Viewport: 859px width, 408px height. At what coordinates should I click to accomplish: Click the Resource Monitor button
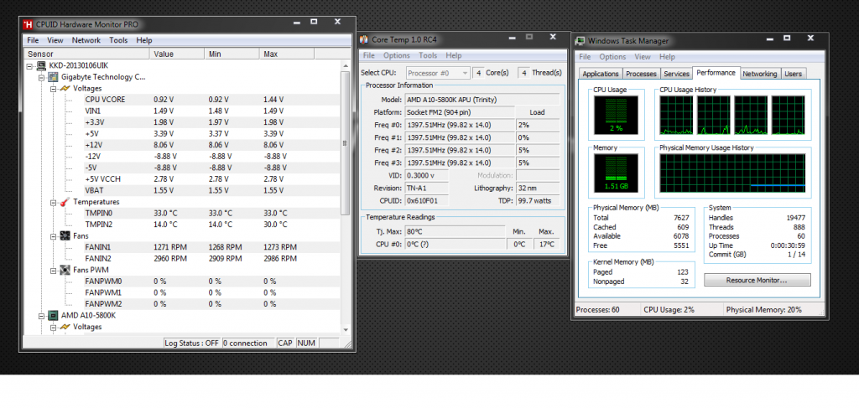757,279
